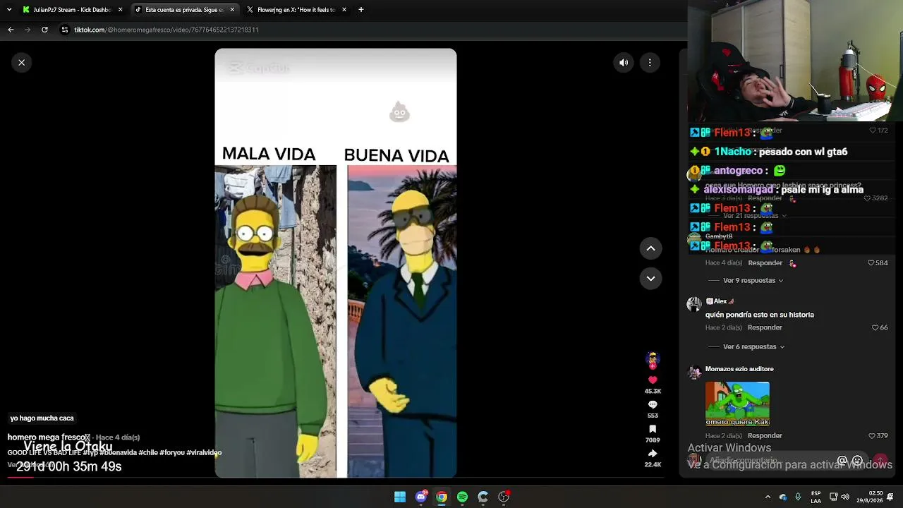
Task: Open the Windows notification center icon
Action: click(x=891, y=497)
